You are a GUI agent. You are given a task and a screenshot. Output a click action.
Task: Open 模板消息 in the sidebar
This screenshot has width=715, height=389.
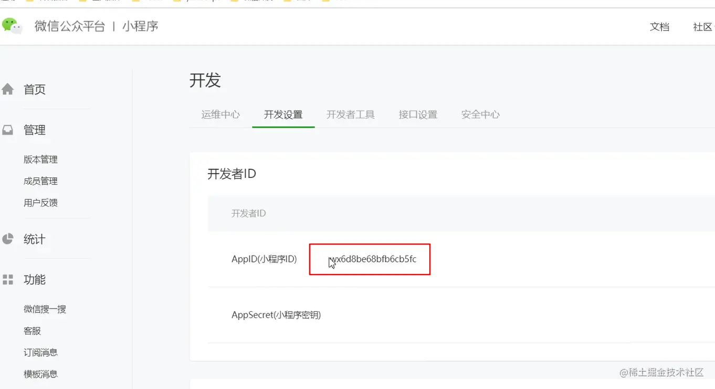tap(40, 374)
